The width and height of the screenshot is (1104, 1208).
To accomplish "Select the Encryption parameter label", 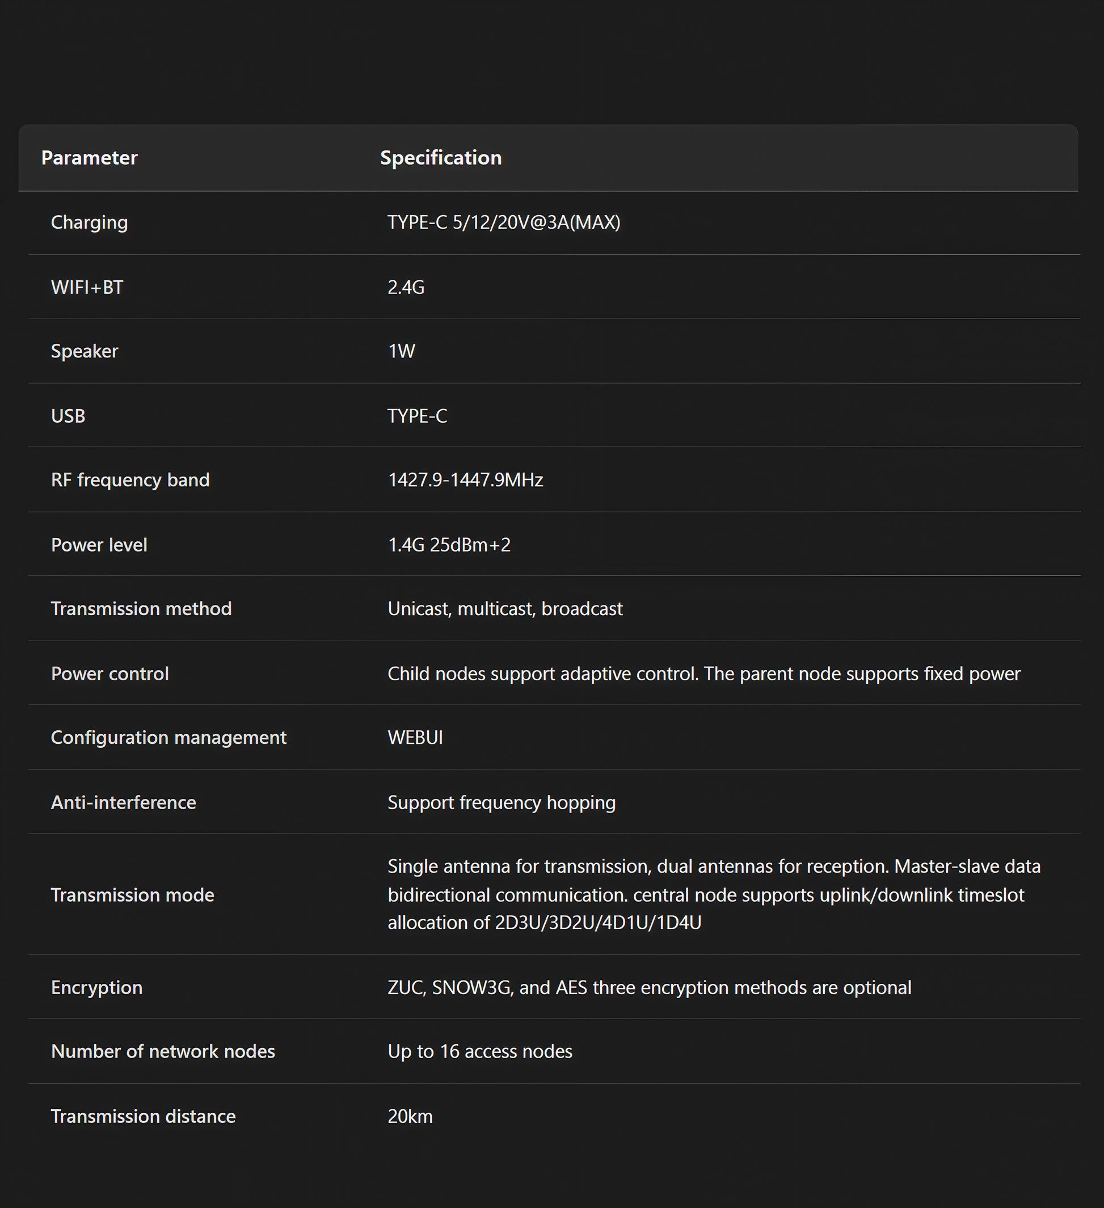I will pos(96,987).
